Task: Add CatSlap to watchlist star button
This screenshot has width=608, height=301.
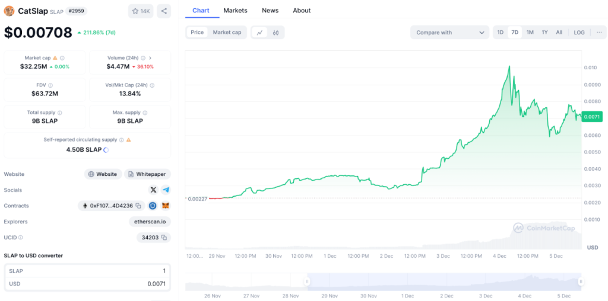Action: [x=141, y=11]
